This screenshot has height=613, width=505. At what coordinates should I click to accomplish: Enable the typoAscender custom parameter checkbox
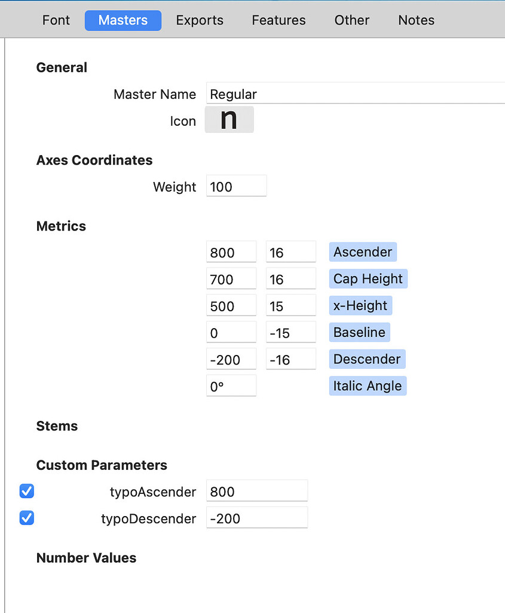pyautogui.click(x=26, y=491)
